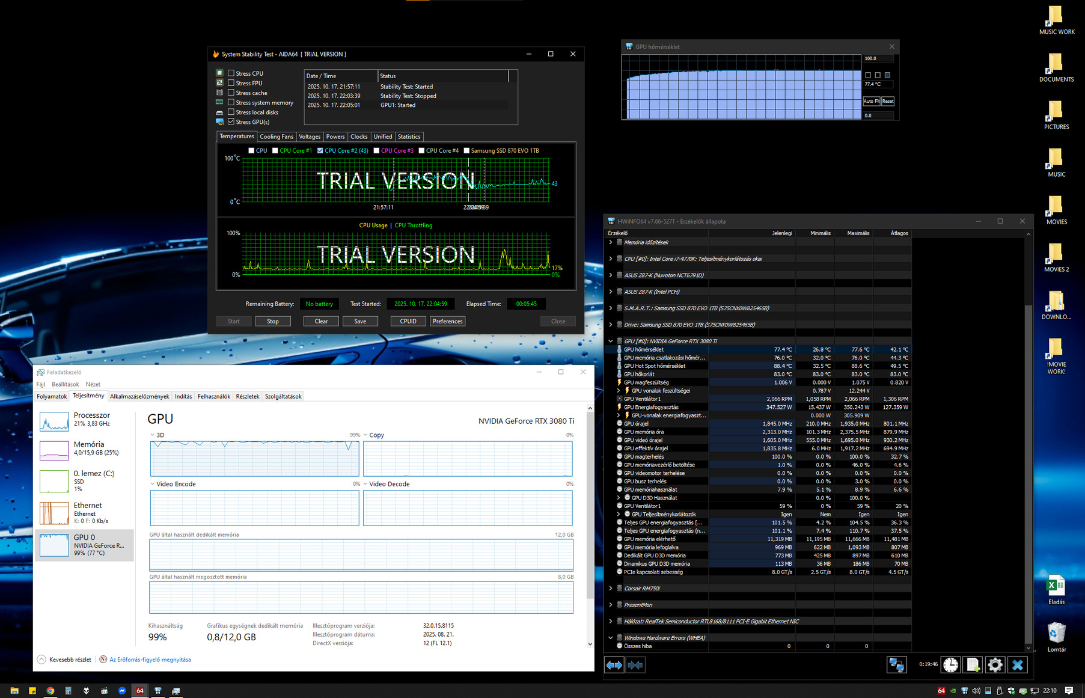Select 0. lemez (C:) in Task Manager
Viewport: 1085px width, 698px height.
[84, 481]
